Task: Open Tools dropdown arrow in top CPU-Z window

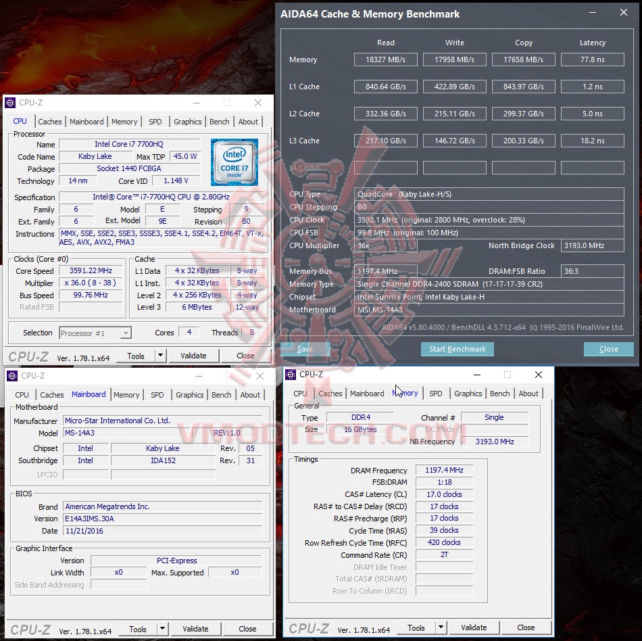Action: (161, 356)
